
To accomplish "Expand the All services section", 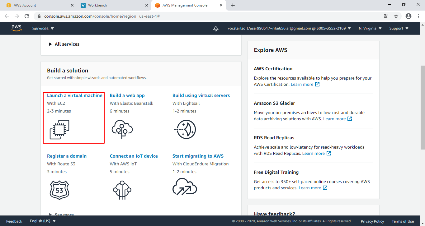I will click(x=64, y=44).
